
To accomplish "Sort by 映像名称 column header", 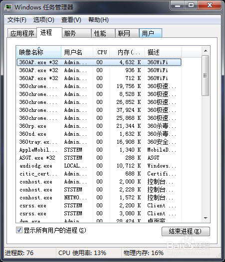I will [x=39, y=52].
